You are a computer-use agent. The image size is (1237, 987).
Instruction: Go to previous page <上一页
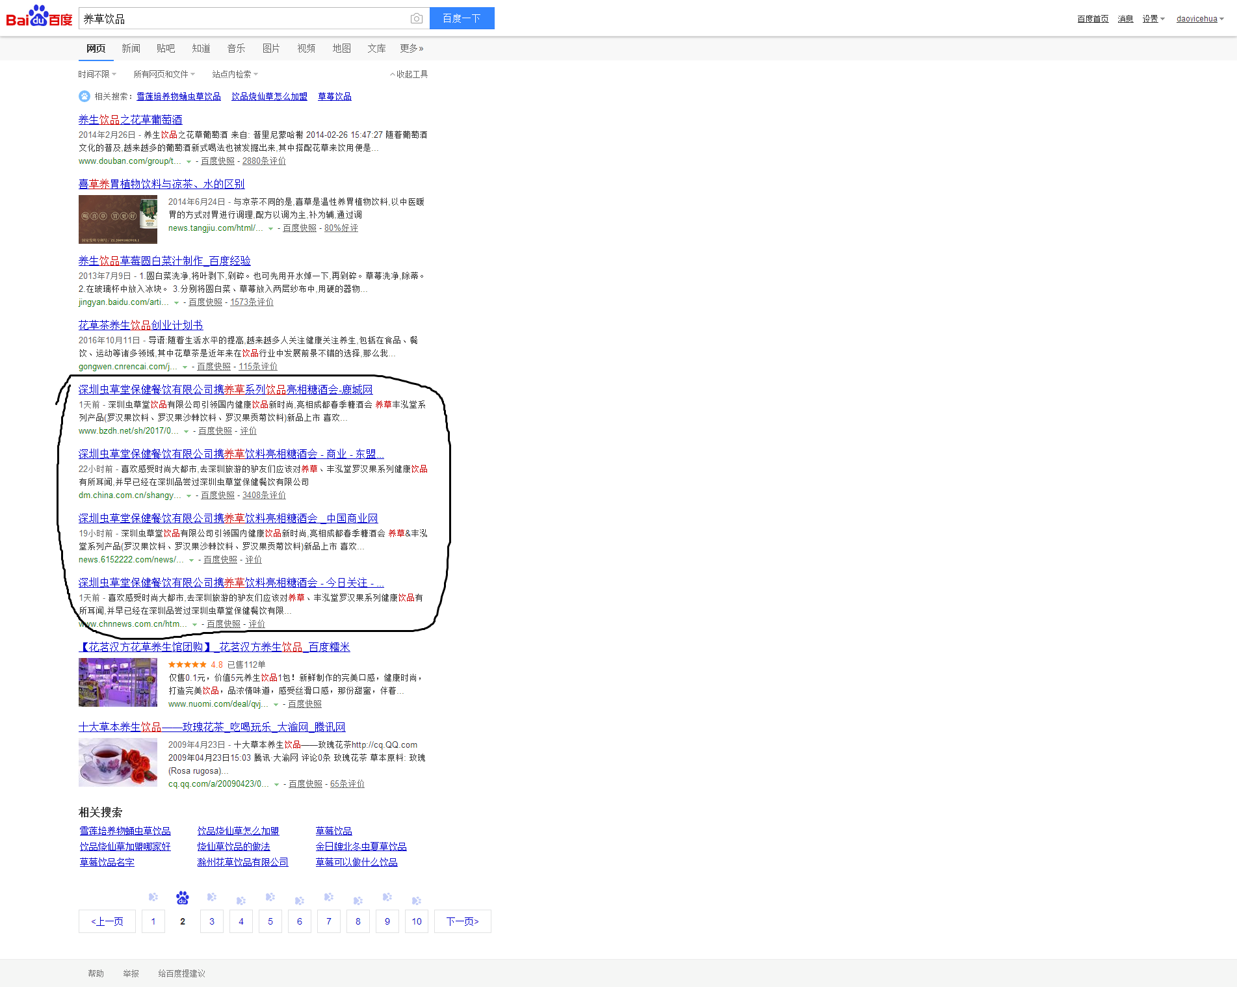point(107,921)
